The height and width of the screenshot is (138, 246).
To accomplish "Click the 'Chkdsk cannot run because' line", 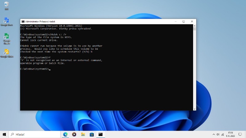I will 61,46.
